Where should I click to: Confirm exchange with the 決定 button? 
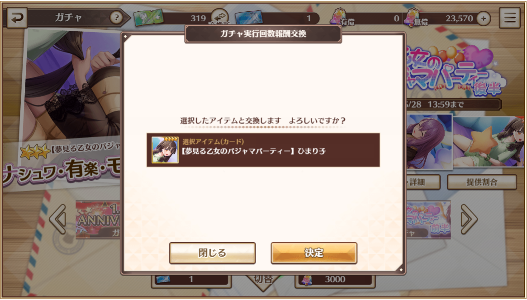point(314,253)
